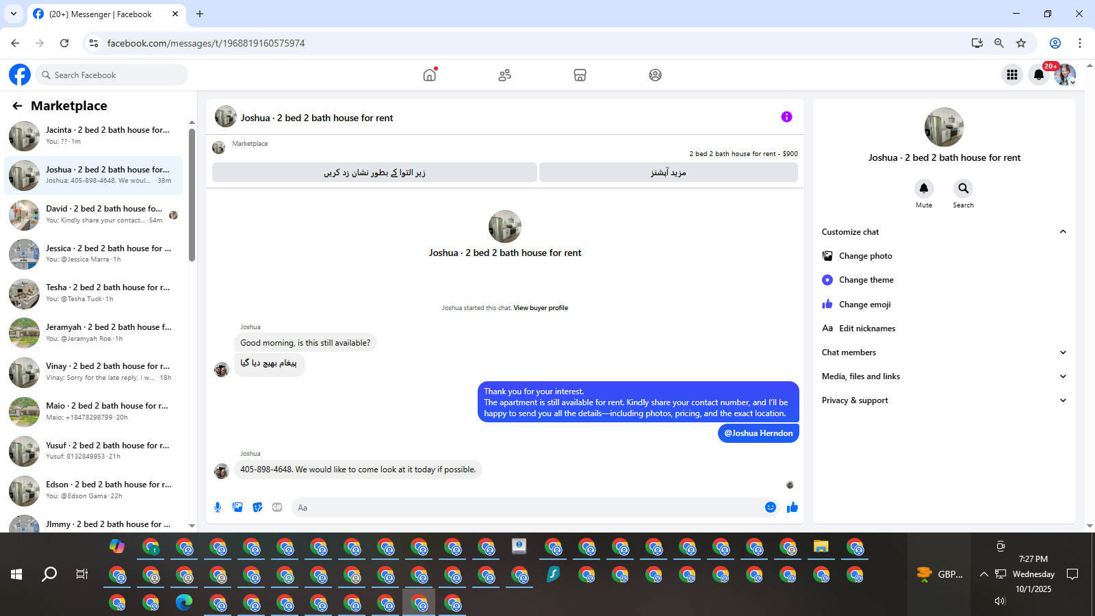Screen dimensions: 1095x616
Task: Bookmark this page with the star icon
Action: 1021,43
